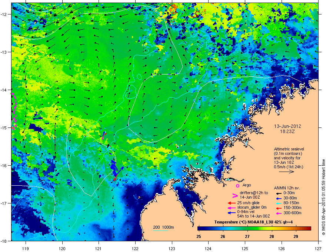Click the colorbar tick label 27
The height and width of the screenshot is (252, 326).
pyautogui.click(x=247, y=236)
